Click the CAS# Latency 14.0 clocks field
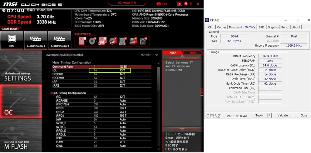311x153 pixels. 270,65
